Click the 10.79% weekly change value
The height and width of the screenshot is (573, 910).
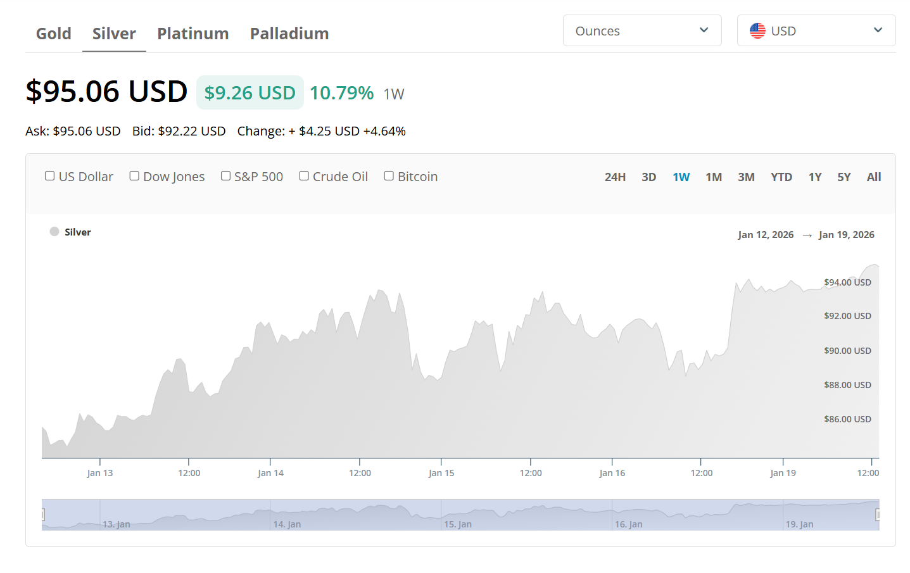point(342,92)
